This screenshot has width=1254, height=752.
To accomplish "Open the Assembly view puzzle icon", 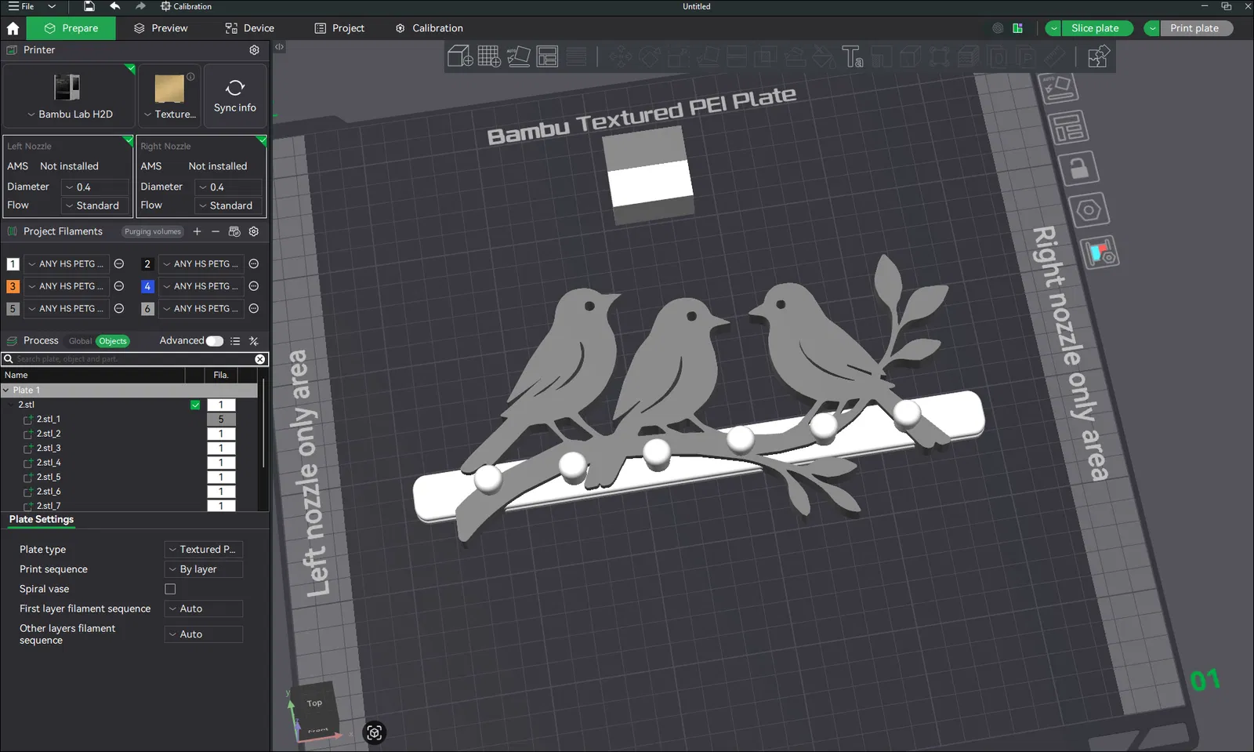I will pos(1098,56).
